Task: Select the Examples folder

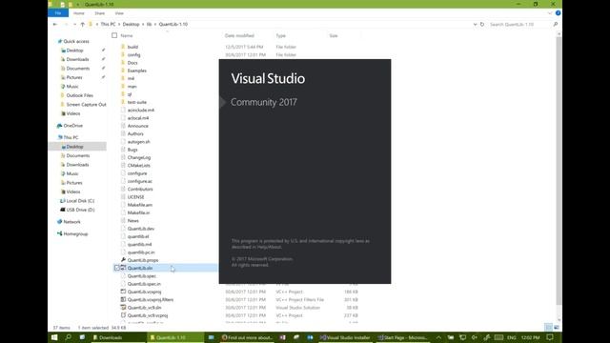Action: 137,71
